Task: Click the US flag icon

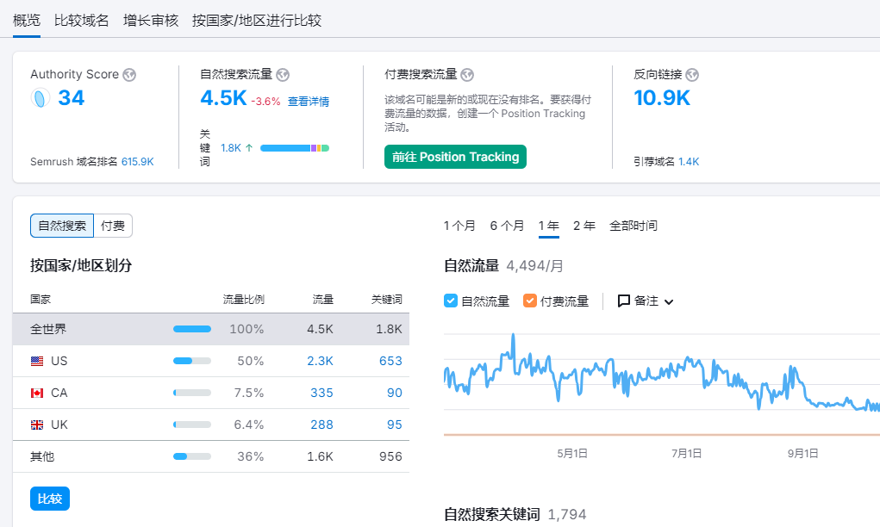Action: pos(37,361)
